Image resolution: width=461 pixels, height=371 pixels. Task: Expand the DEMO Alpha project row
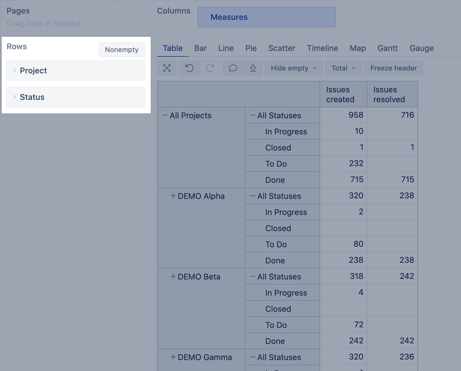pyautogui.click(x=173, y=196)
